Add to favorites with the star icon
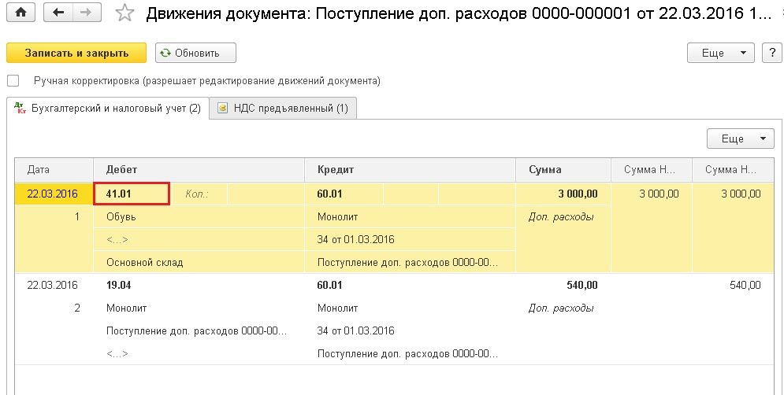Screen dimensions: 784x395 pos(124,13)
